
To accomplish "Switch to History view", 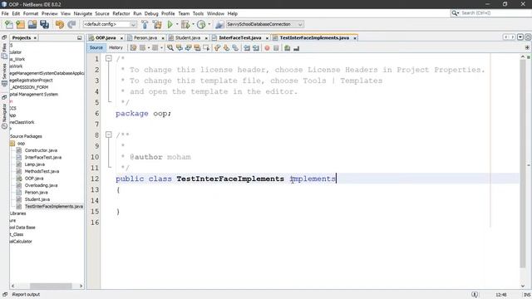I will click(116, 48).
